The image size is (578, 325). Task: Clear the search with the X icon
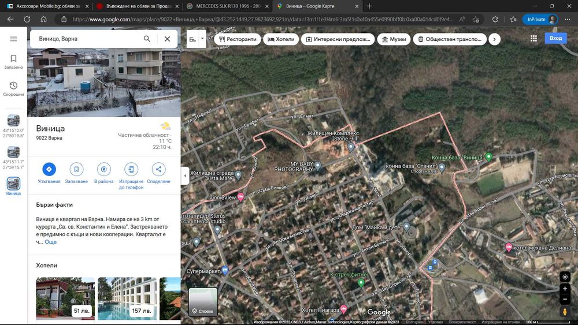tap(168, 39)
